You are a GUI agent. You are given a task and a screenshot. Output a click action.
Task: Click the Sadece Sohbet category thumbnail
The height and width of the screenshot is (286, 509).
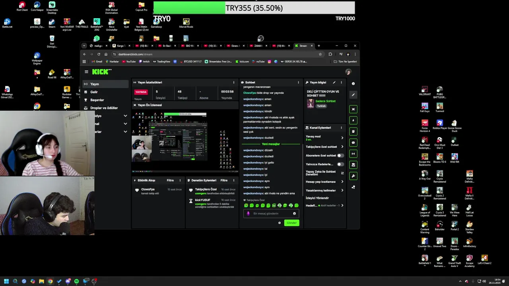[310, 103]
